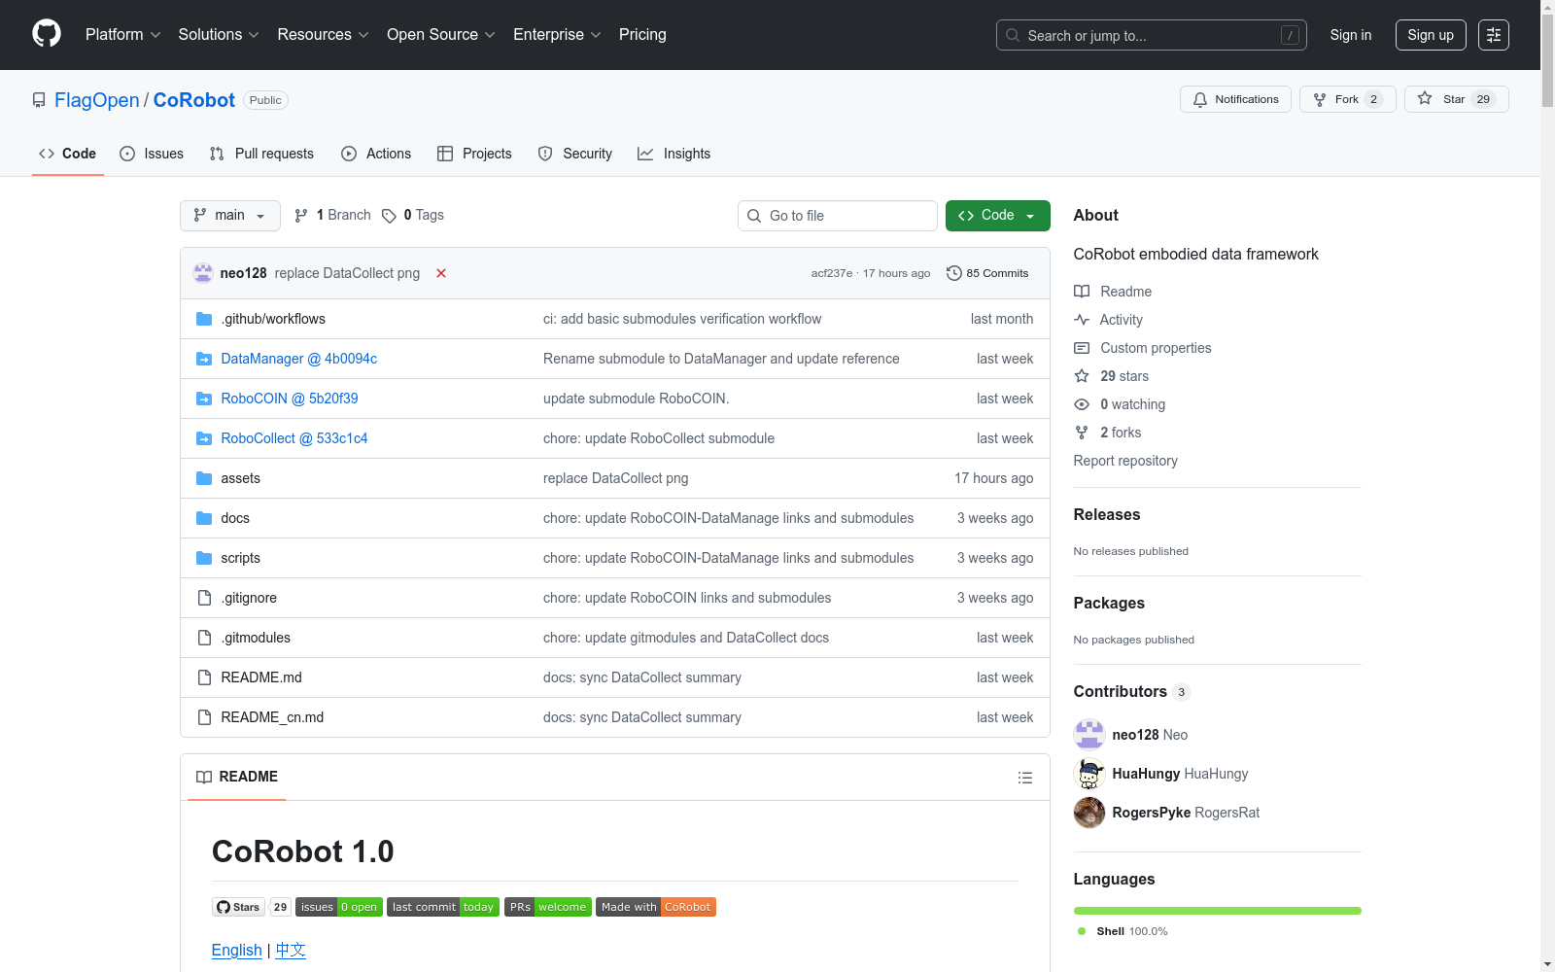This screenshot has height=972, width=1555.
Task: Click the Shell green language dot
Action: 1082,931
